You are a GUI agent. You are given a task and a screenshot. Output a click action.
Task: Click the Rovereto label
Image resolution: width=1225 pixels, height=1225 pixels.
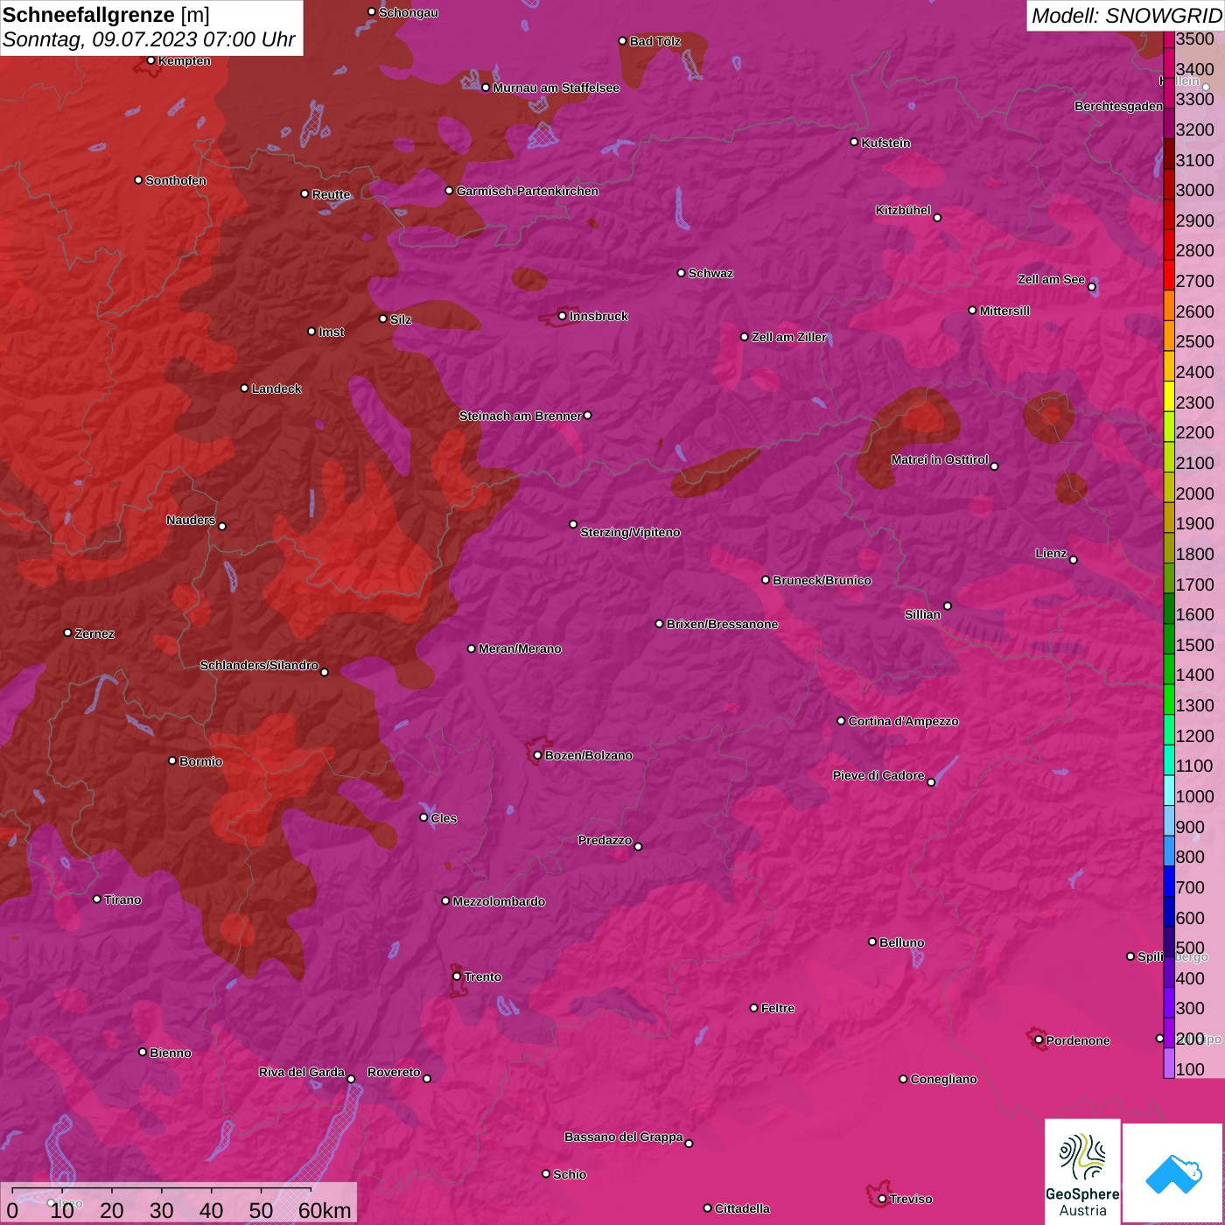(394, 1072)
